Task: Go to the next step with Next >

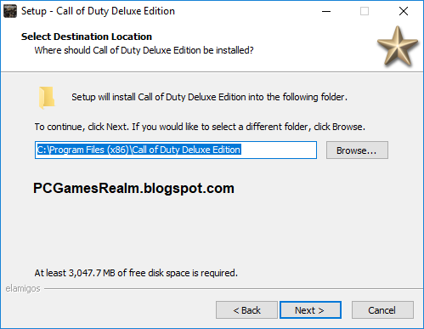Action: [310, 310]
